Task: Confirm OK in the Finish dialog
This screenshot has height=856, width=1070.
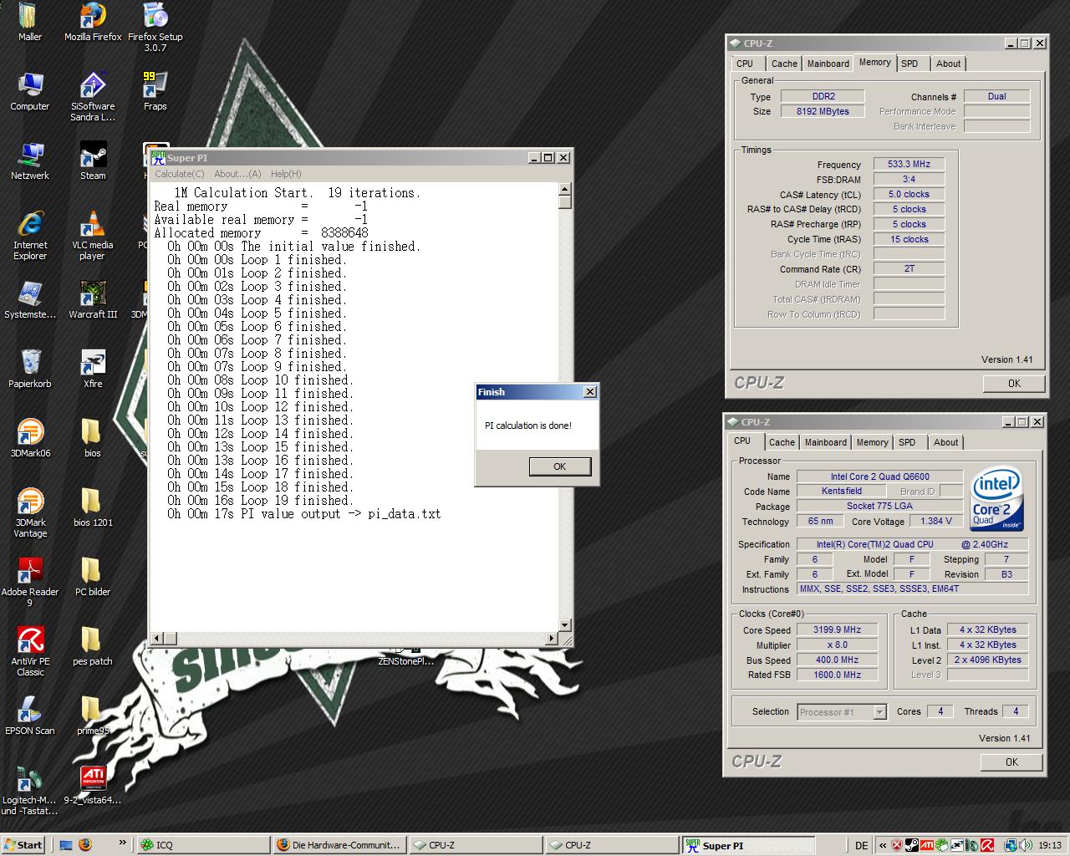Action: [560, 466]
